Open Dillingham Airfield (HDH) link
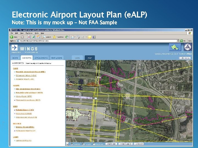The image size is (198, 148). [x=26, y=76]
